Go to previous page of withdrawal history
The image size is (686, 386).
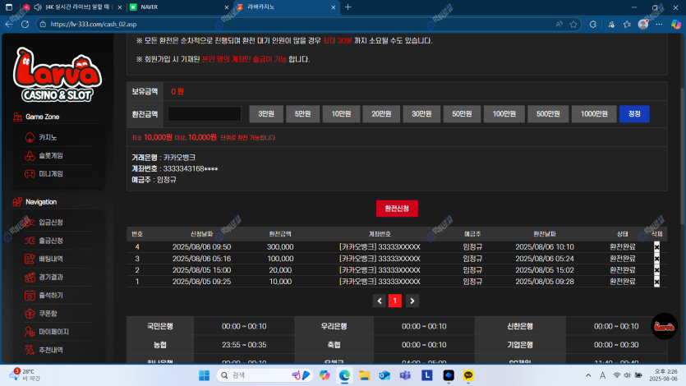click(x=379, y=301)
